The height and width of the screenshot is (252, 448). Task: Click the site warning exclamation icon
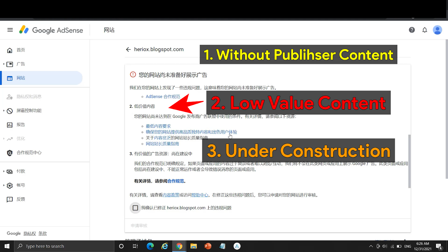point(133,74)
